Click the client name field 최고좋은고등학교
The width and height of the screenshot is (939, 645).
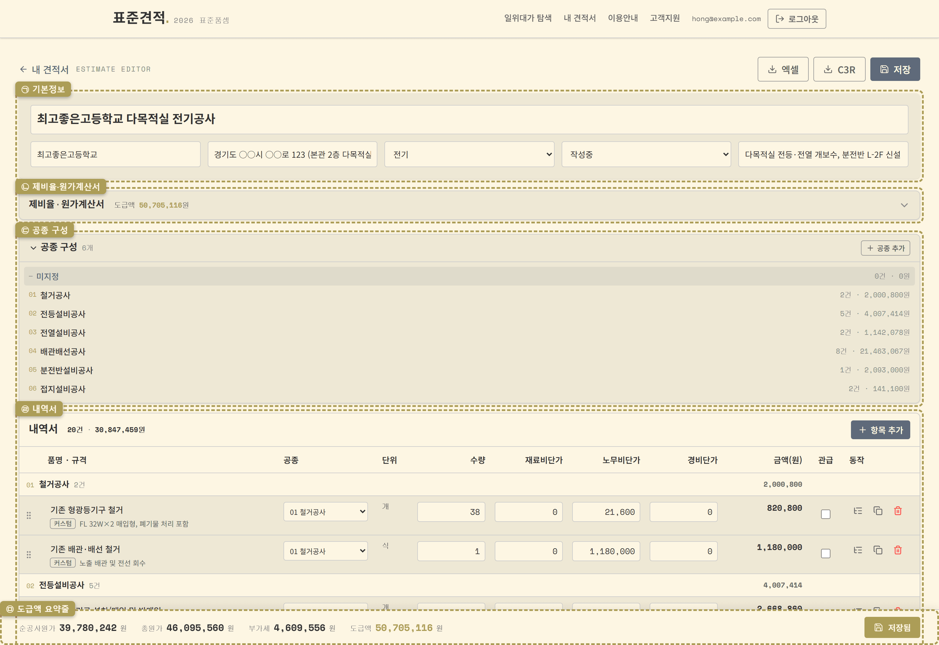[115, 155]
